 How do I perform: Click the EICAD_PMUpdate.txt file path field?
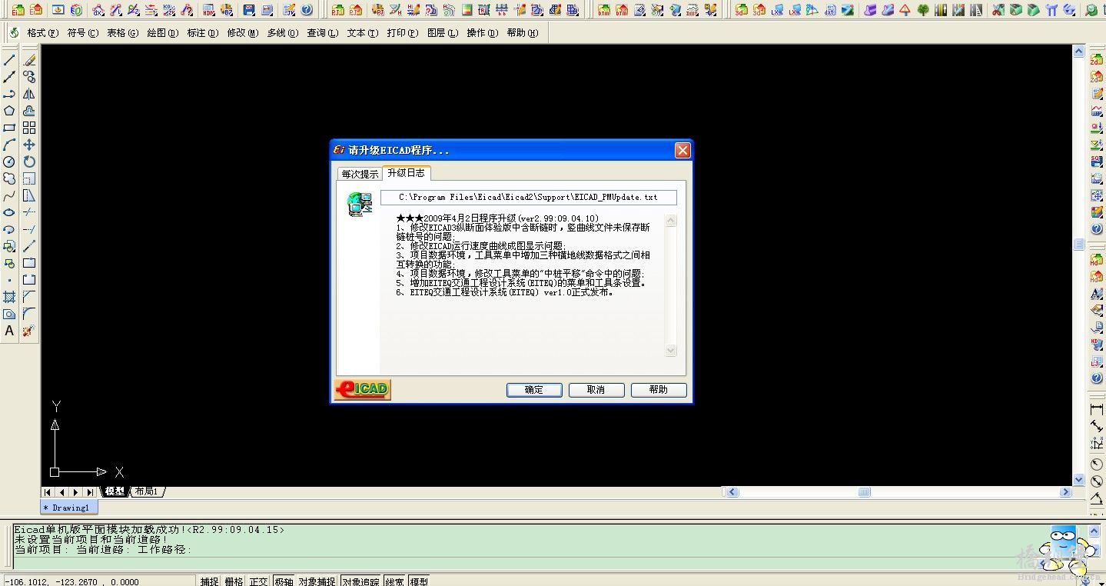[x=529, y=198]
